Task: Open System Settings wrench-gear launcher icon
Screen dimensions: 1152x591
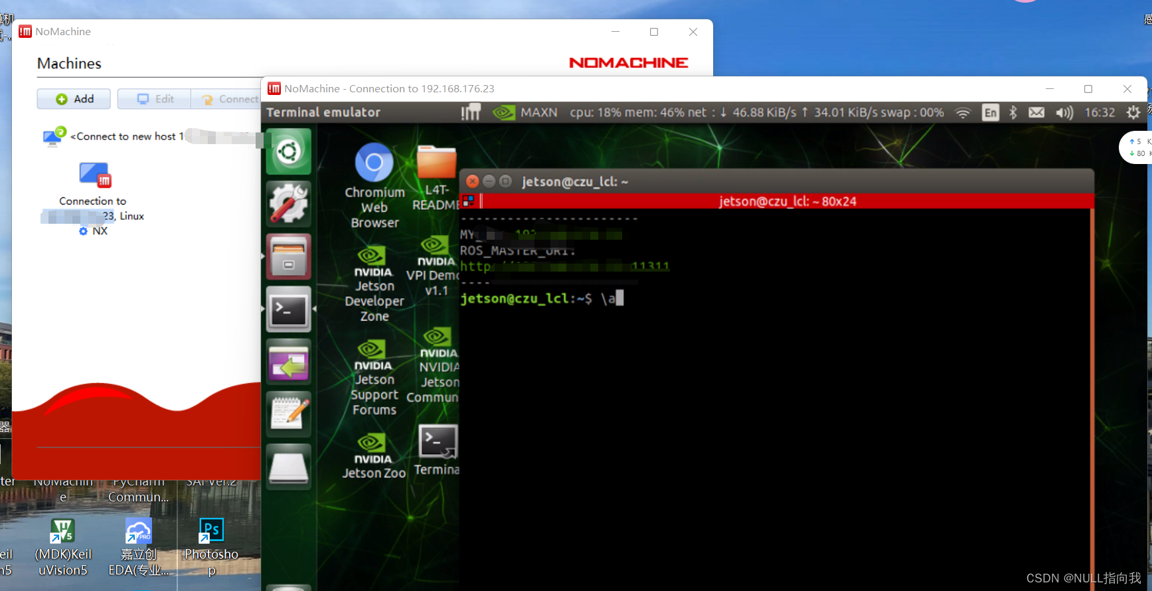Action: point(289,204)
